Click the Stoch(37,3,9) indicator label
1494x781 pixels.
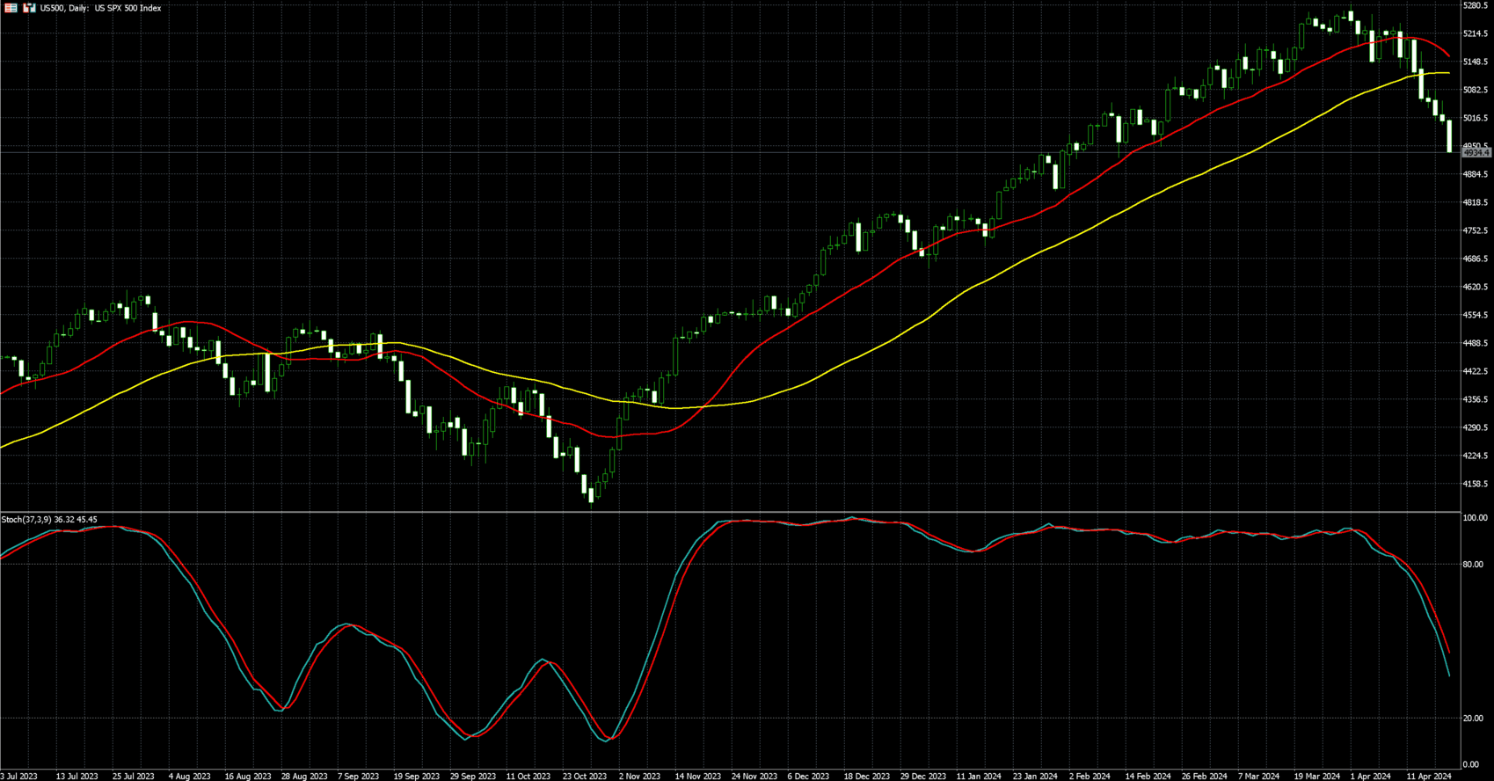tap(49, 520)
